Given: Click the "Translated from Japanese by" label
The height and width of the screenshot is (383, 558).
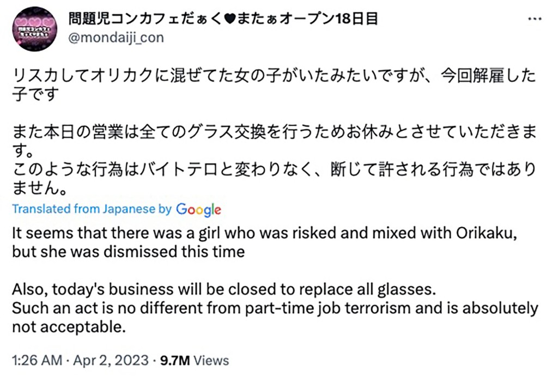Looking at the screenshot, I should click(x=92, y=209).
